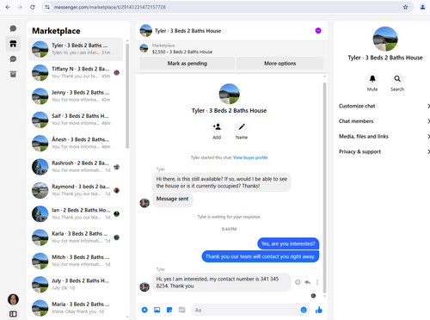Open more options for Tyler's last message
The width and height of the screenshot is (430, 320).
[317, 282]
